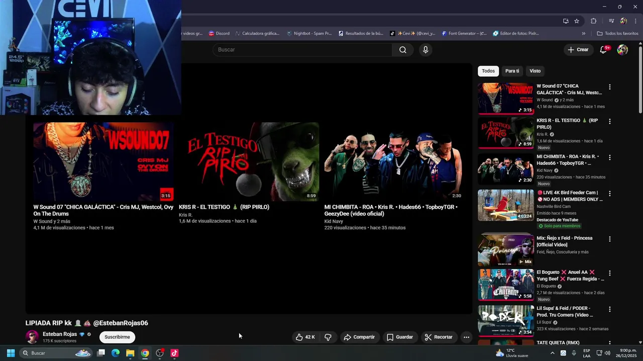Open Mix Ñejo x Feid Princesa thumbnail

click(x=506, y=250)
